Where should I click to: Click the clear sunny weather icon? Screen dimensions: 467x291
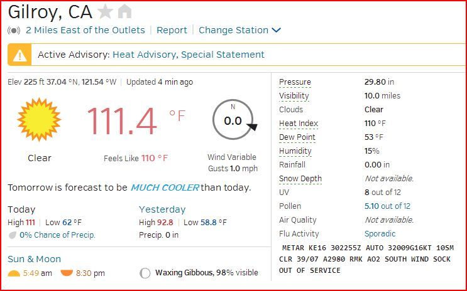(39, 119)
